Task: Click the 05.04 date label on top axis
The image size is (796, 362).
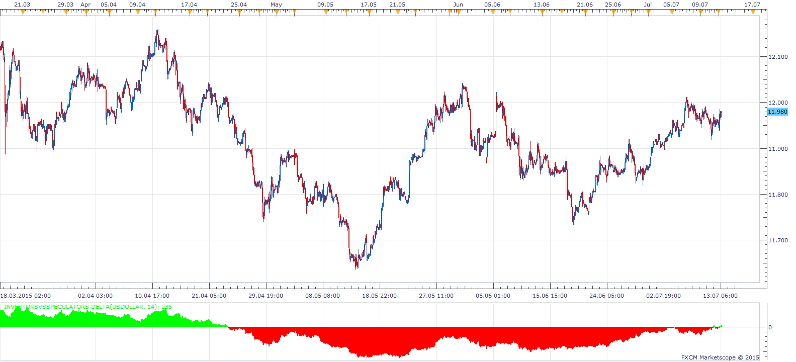Action: [109, 5]
